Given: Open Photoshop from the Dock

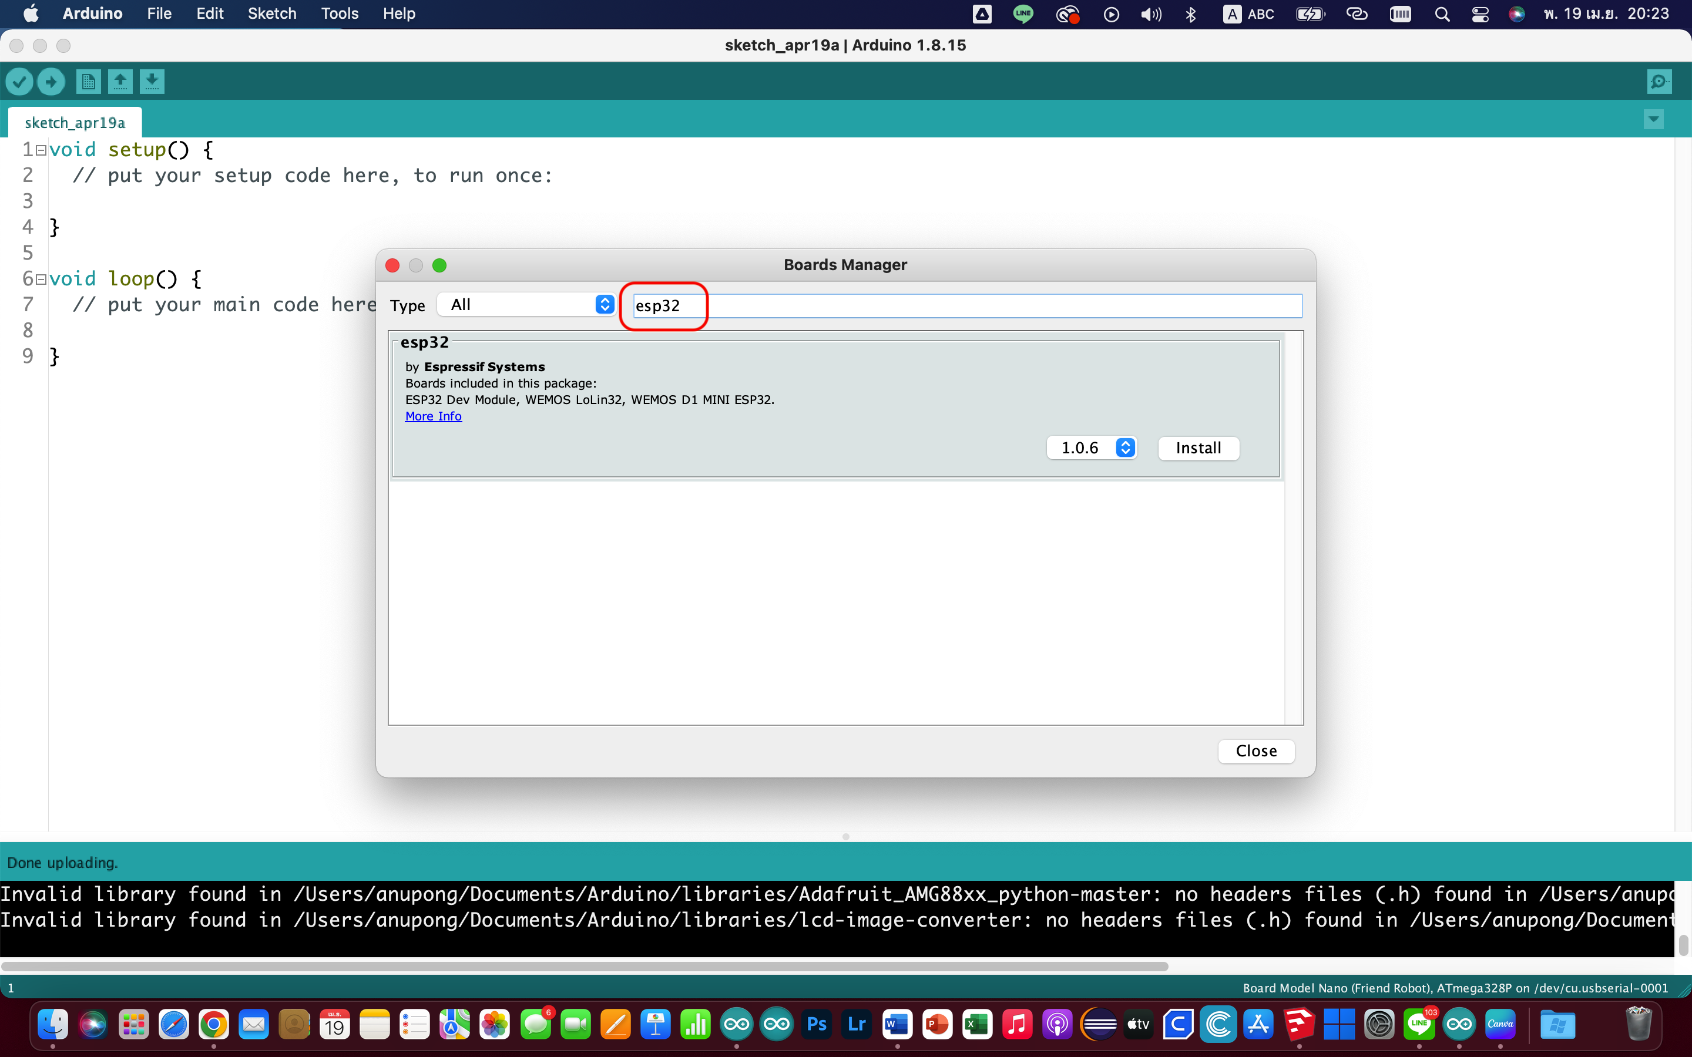Looking at the screenshot, I should coord(817,1025).
